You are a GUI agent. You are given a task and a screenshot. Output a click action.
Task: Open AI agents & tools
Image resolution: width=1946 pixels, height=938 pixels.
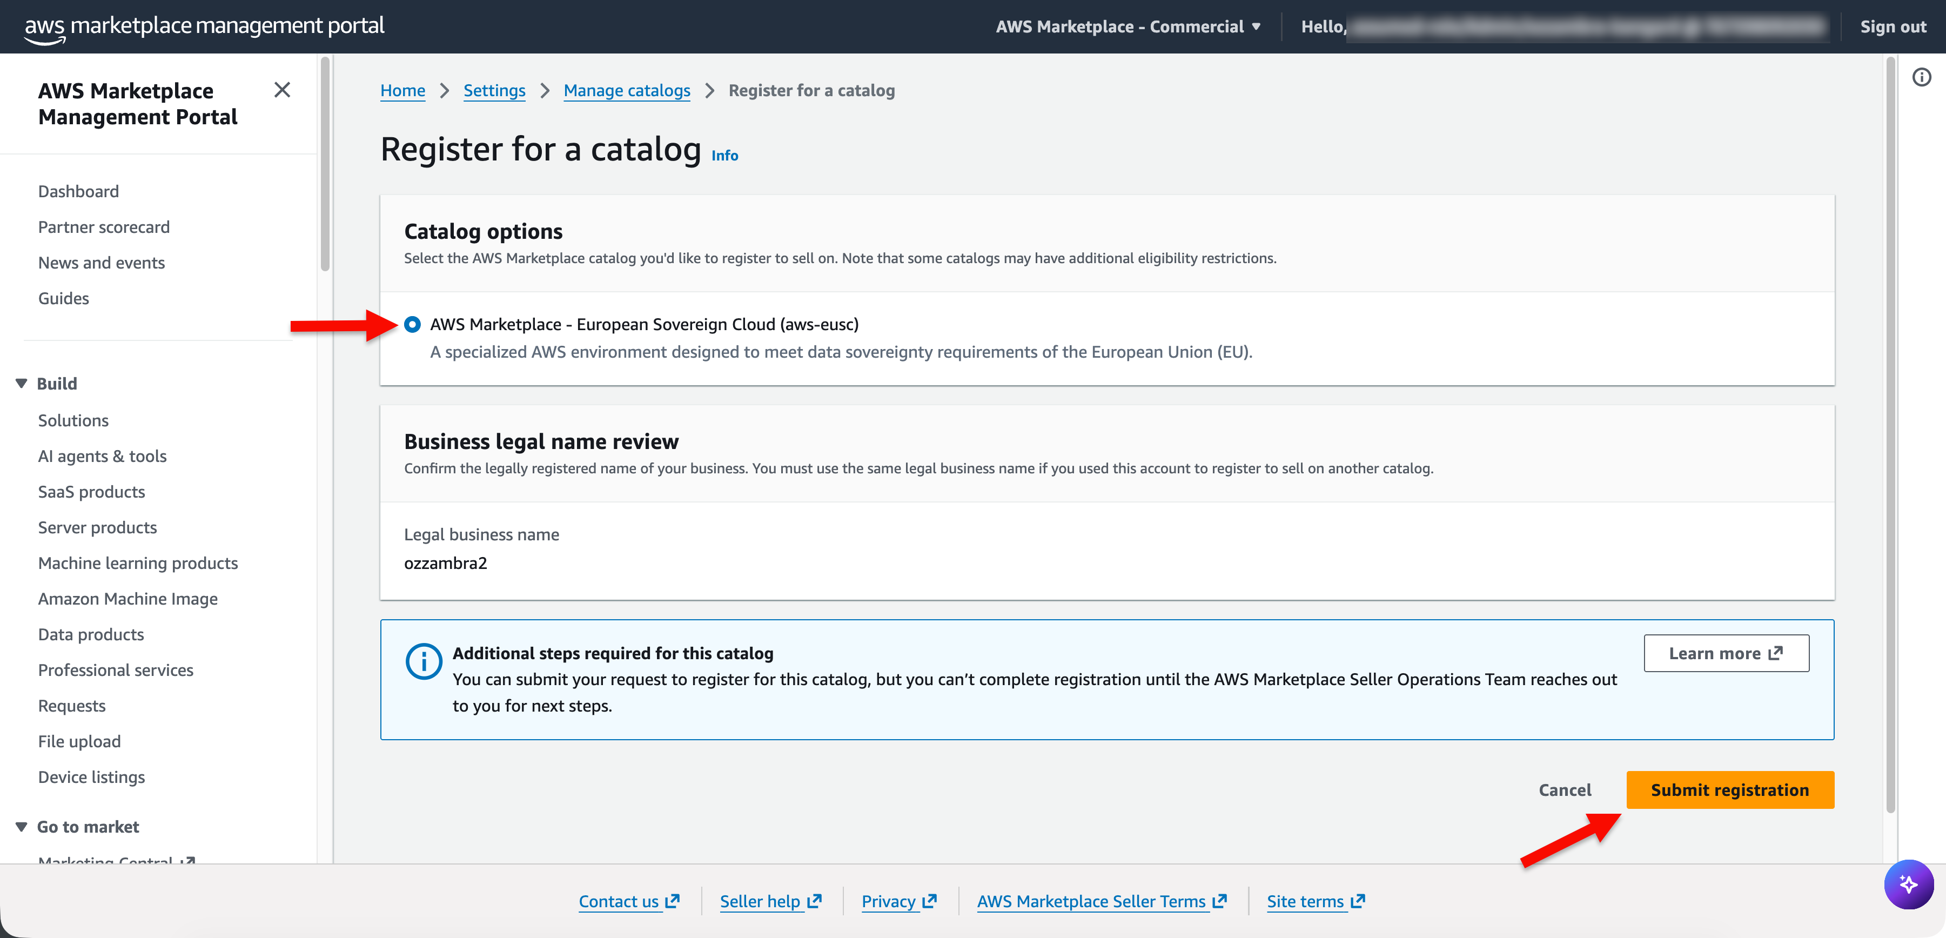click(x=103, y=456)
